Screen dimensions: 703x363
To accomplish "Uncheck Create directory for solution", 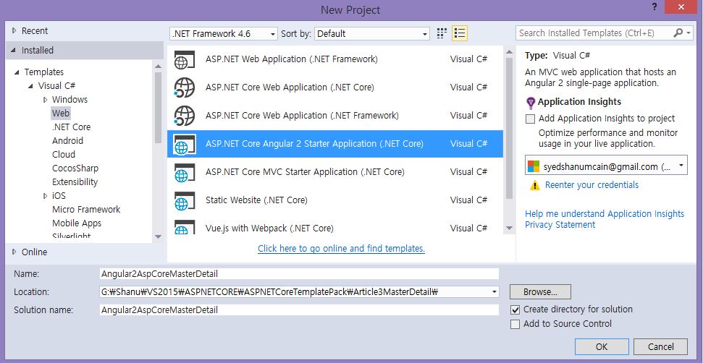I will 515,309.
